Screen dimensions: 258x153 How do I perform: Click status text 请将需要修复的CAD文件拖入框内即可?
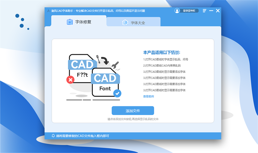point(83,136)
